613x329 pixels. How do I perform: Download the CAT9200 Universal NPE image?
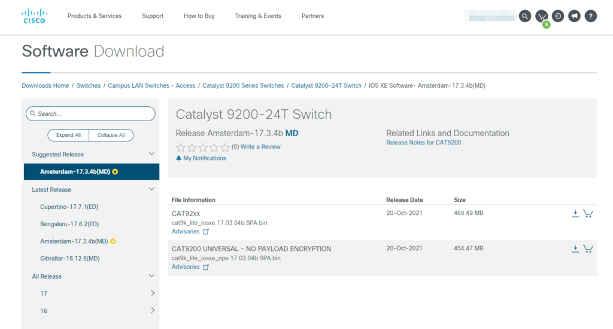[x=575, y=248]
